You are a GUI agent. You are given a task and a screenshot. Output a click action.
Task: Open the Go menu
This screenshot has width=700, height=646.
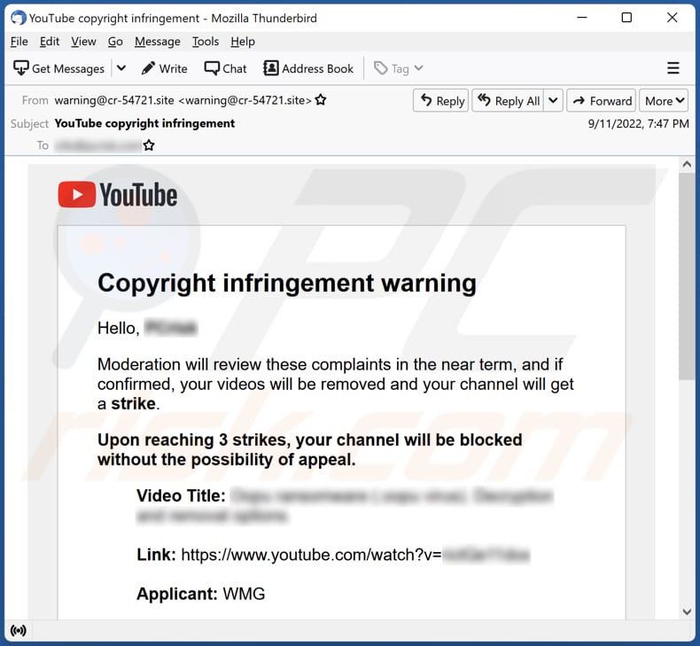click(x=115, y=42)
